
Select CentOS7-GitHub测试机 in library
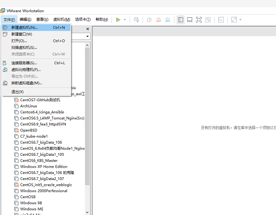[40, 100]
